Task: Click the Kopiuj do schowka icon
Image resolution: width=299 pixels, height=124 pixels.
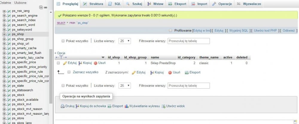Action: (77, 106)
